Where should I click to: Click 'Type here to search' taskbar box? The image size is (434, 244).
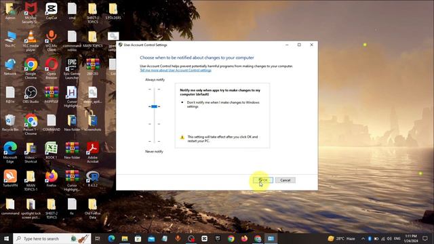pyautogui.click(x=52, y=239)
